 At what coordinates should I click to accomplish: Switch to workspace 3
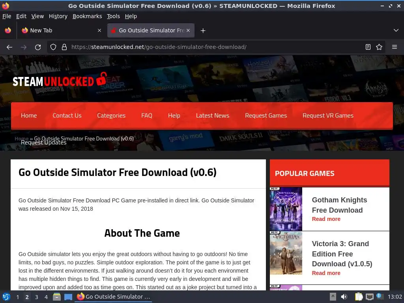tap(36, 297)
